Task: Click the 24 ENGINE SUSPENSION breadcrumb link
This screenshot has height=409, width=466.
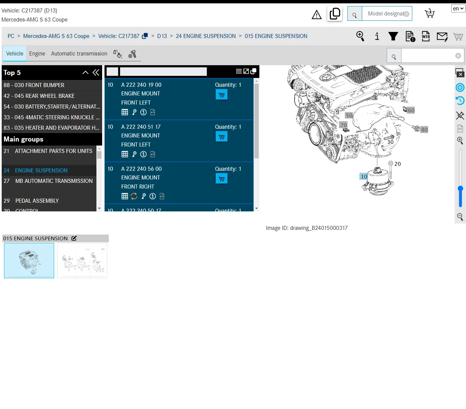Action: click(x=206, y=36)
